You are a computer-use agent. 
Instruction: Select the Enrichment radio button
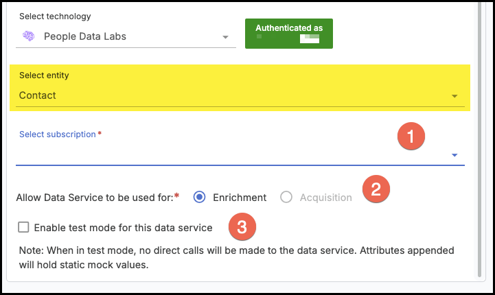[x=199, y=197]
